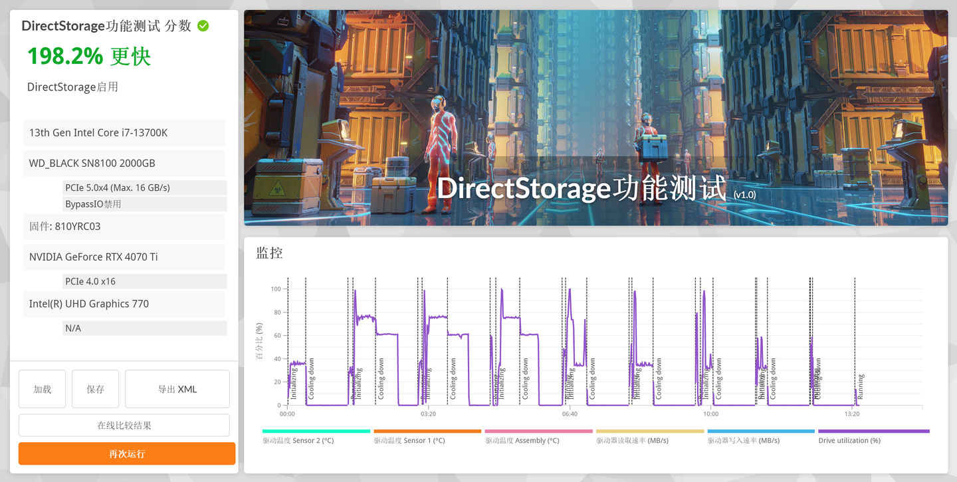The width and height of the screenshot is (957, 482).
Task: Click the 13:20 time axis label
Action: coord(852,414)
